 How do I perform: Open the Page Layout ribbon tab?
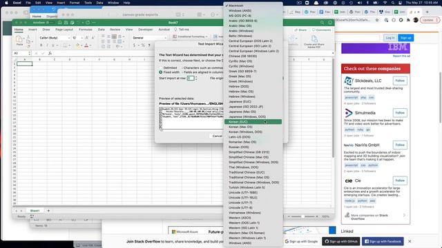point(64,30)
